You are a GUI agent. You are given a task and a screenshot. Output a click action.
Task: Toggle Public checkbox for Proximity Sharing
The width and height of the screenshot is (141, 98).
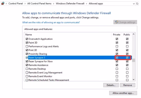pyautogui.click(x=127, y=54)
